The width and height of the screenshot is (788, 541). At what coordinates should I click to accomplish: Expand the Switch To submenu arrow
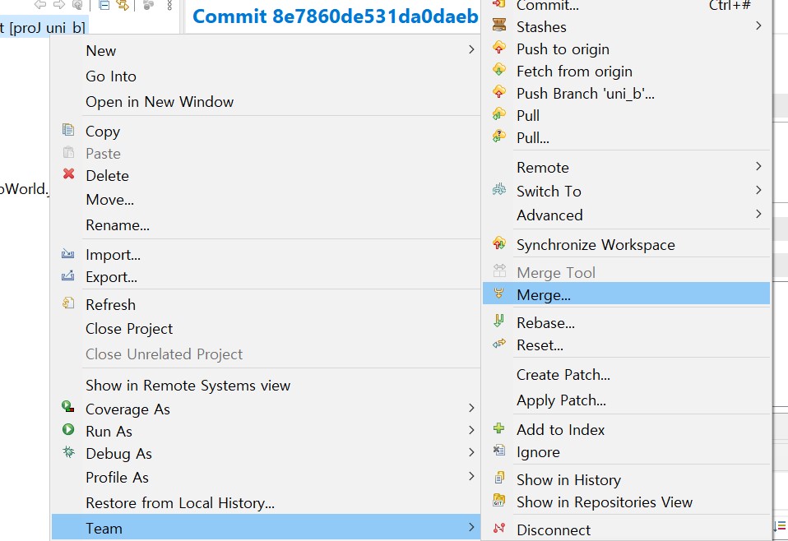(759, 190)
